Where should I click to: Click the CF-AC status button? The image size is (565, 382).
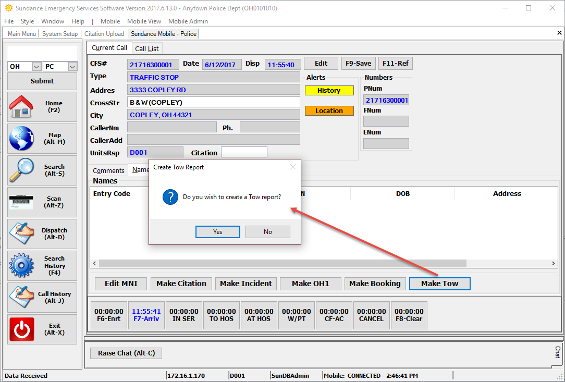click(x=334, y=315)
